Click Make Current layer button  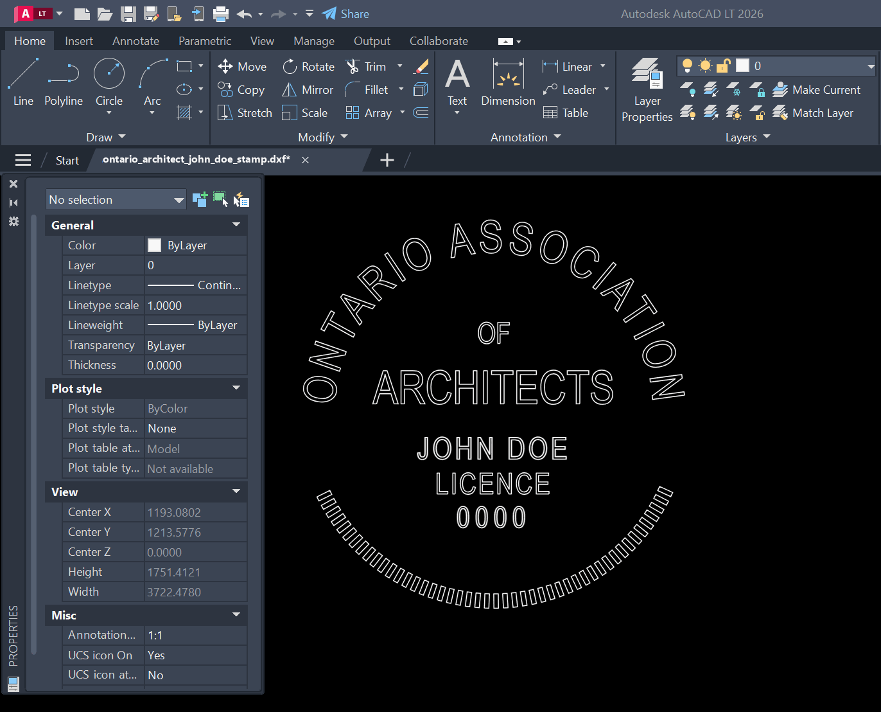[816, 90]
